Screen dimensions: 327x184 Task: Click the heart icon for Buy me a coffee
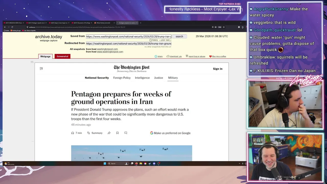(x=211, y=56)
